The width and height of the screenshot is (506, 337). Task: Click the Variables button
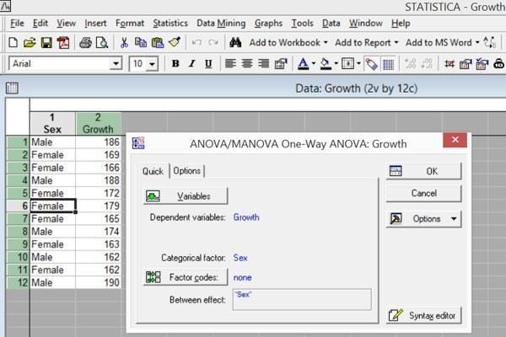click(186, 196)
